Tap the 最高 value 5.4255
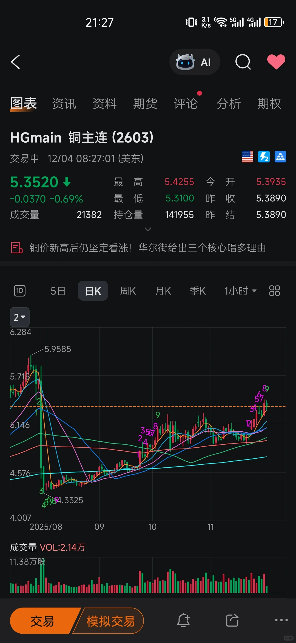The image size is (296, 643). tap(179, 182)
